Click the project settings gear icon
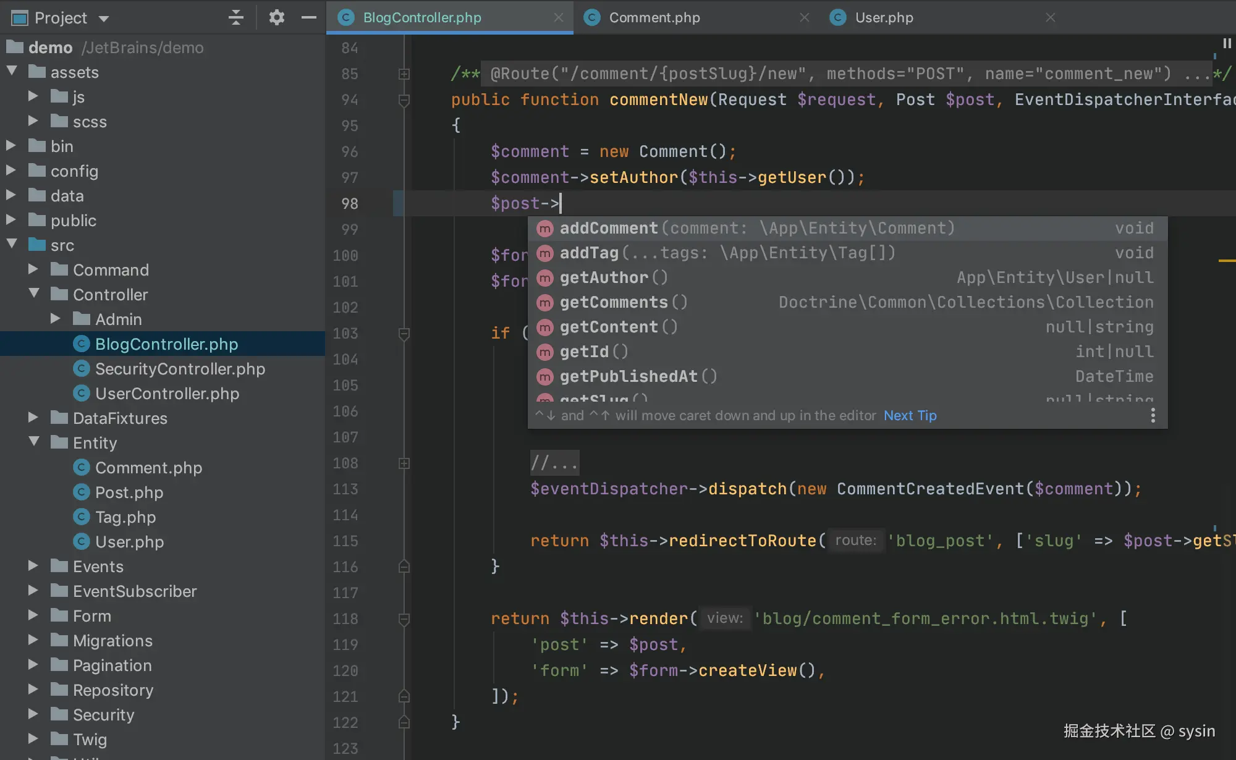The image size is (1236, 760). 276,17
